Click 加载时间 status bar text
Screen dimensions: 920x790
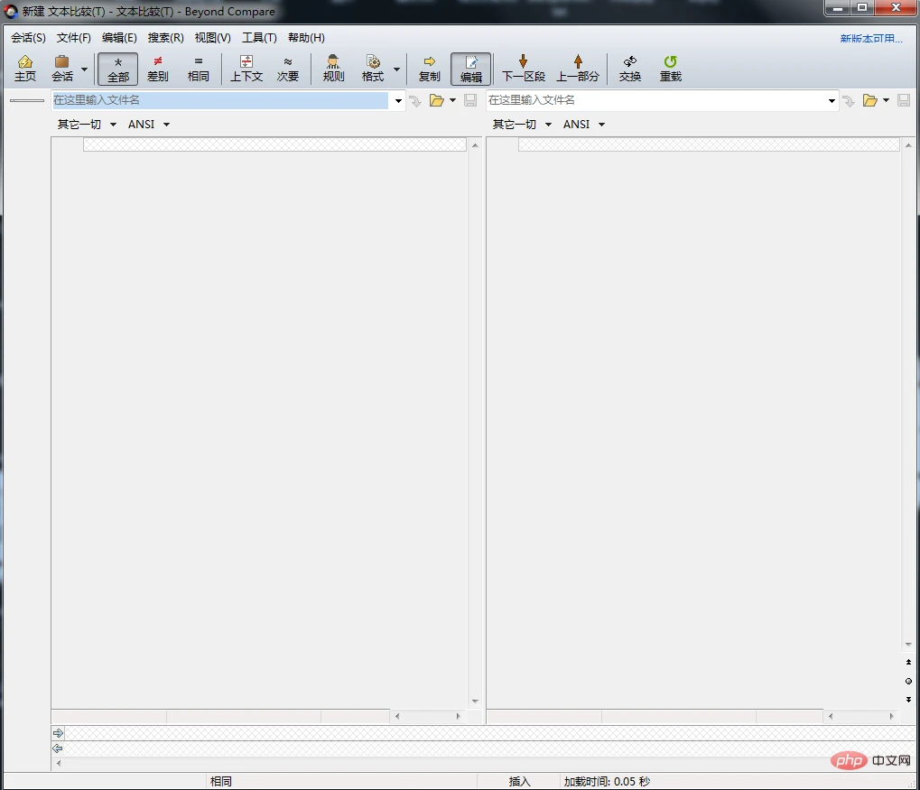coord(607,781)
